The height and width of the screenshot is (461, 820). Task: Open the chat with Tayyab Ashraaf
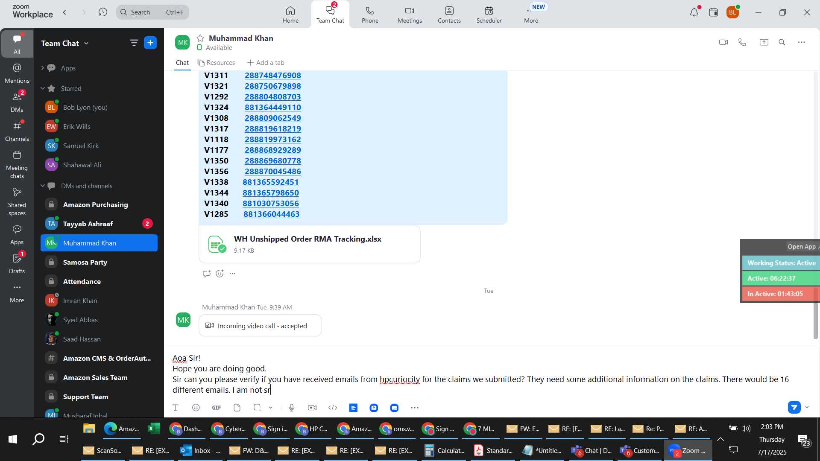click(99, 224)
